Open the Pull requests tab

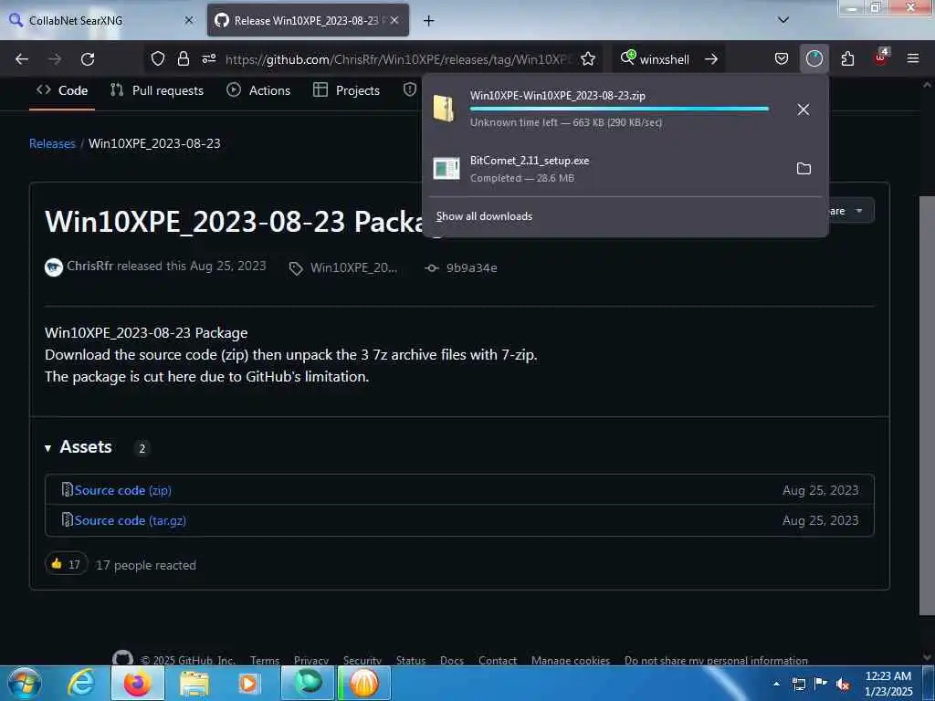157,90
